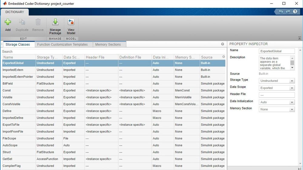The width and height of the screenshot is (303, 170).
Task: Click the table column settings gear
Action: pos(224,57)
